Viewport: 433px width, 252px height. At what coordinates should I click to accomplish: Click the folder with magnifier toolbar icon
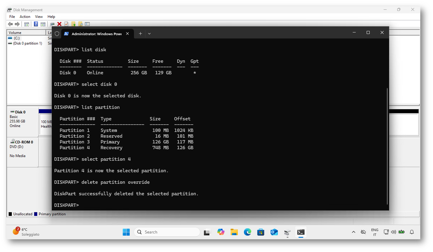pos(80,24)
